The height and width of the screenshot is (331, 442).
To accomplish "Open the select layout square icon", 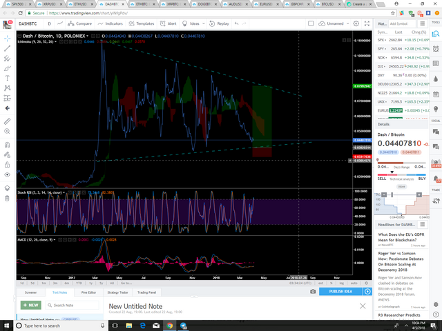I will pyautogui.click(x=311, y=23).
